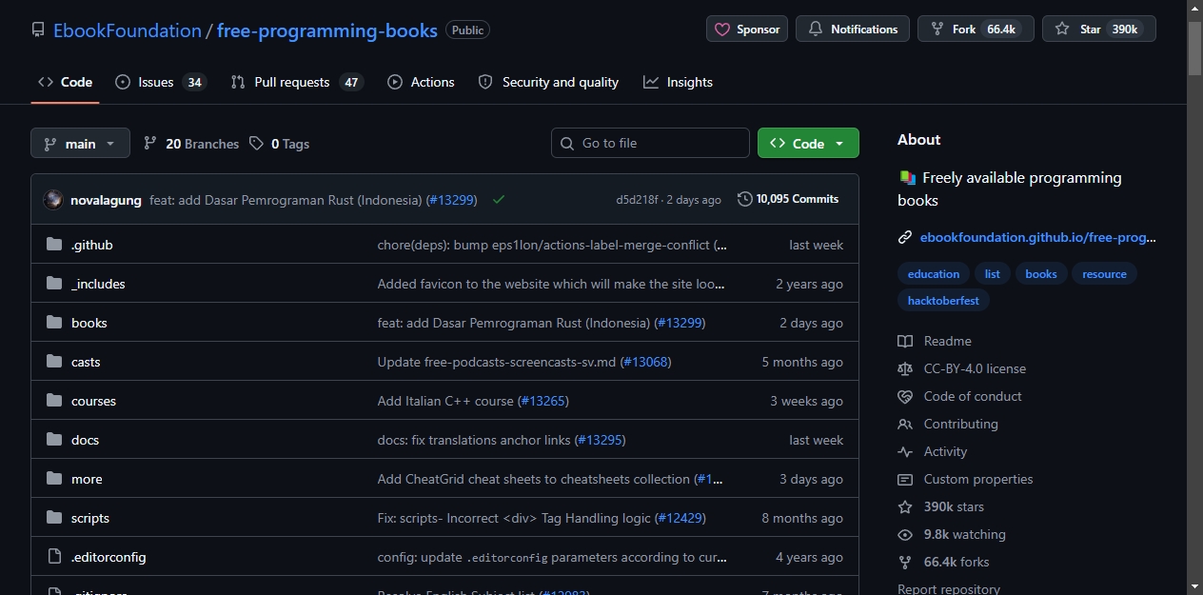Select the education topic tag
The image size is (1203, 595).
[x=934, y=274]
